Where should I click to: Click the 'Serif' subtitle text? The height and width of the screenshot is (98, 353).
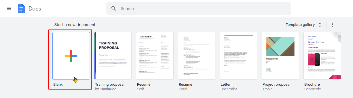click(140, 89)
